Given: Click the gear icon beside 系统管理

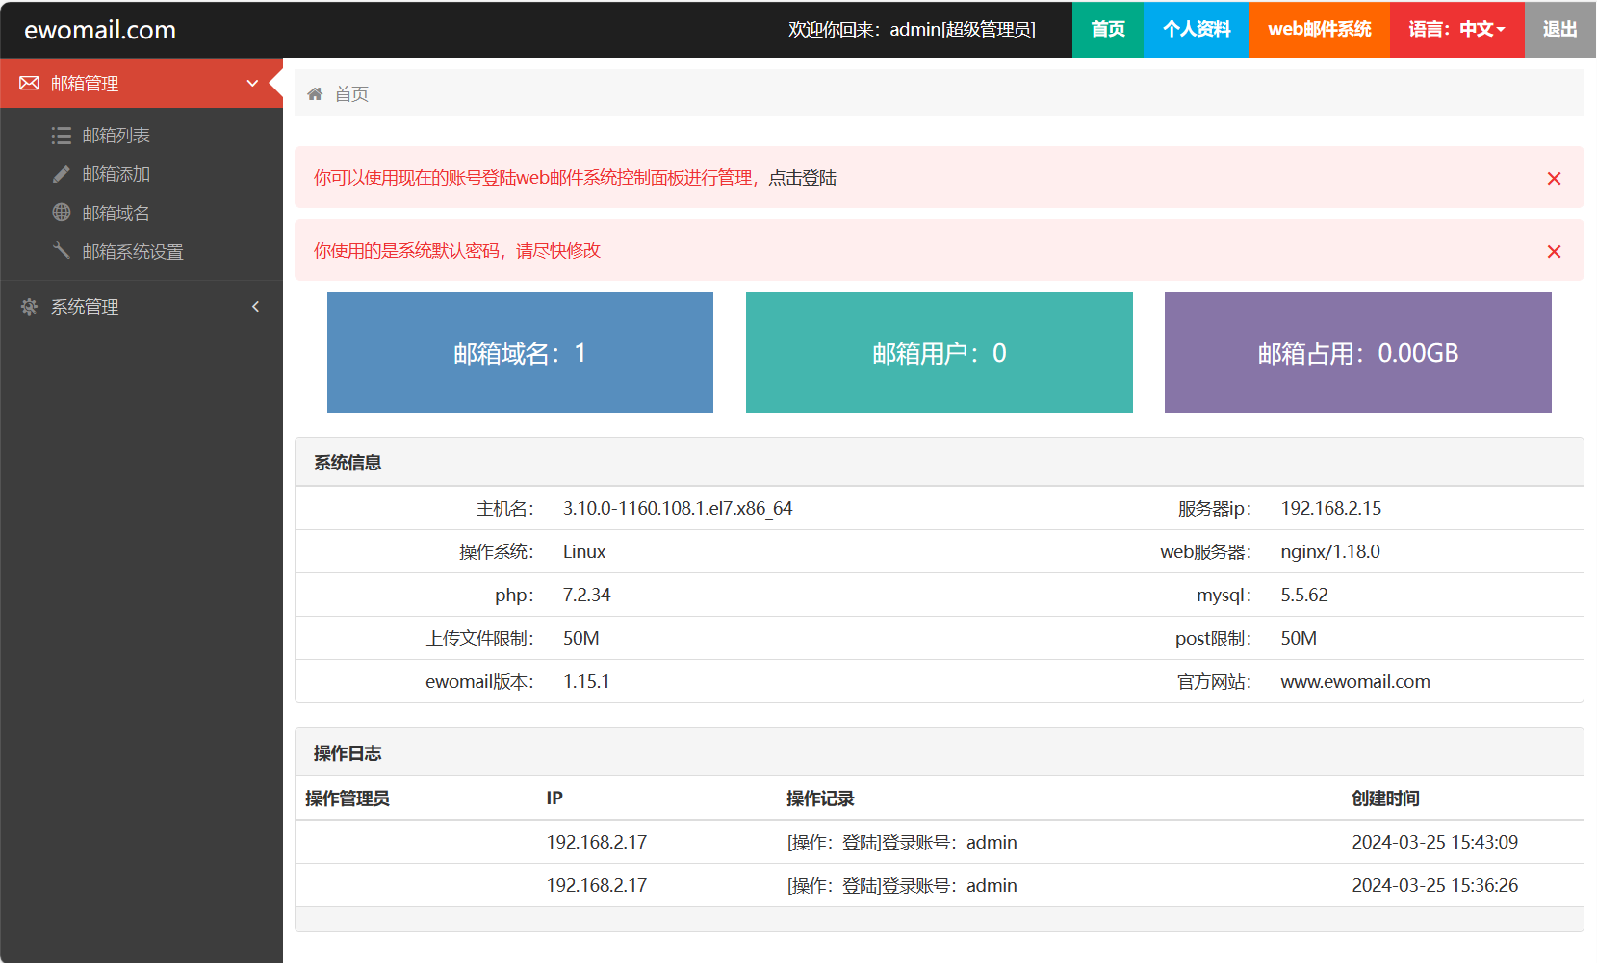Looking at the screenshot, I should click(30, 307).
